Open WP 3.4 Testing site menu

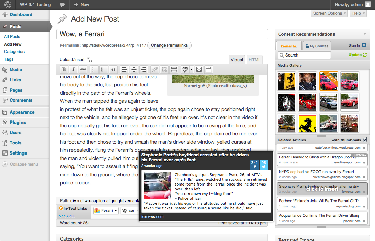(x=35, y=4)
